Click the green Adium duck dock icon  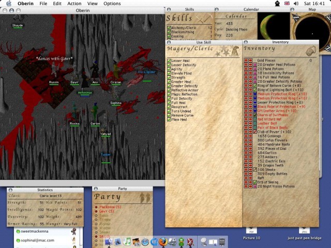click(181, 242)
